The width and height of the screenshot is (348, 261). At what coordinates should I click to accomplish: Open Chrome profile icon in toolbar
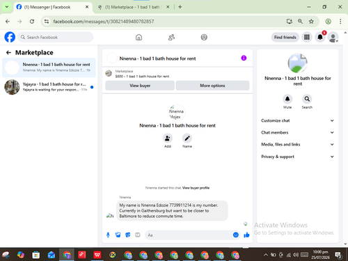click(x=328, y=22)
